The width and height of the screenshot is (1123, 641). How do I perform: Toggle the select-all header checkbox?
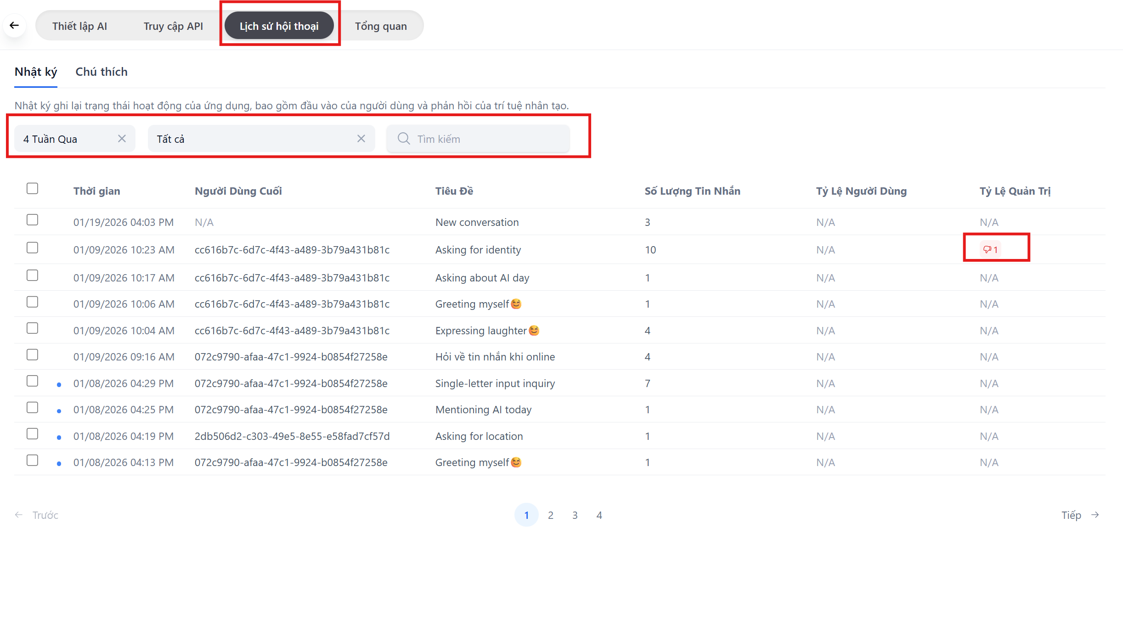pyautogui.click(x=32, y=189)
